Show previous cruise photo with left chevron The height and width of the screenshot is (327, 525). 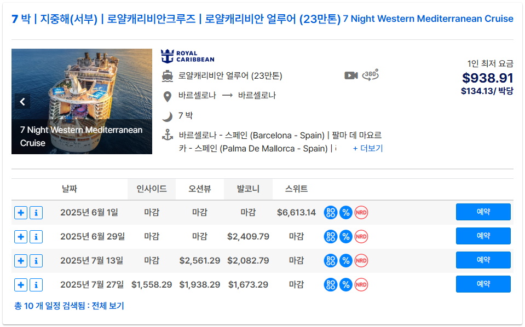click(x=22, y=102)
